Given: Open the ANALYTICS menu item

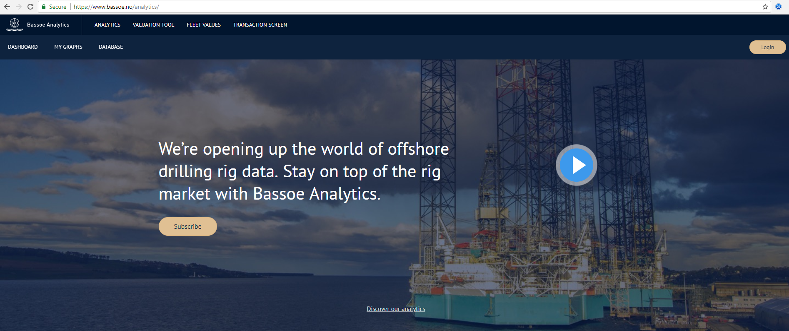Looking at the screenshot, I should pos(107,25).
